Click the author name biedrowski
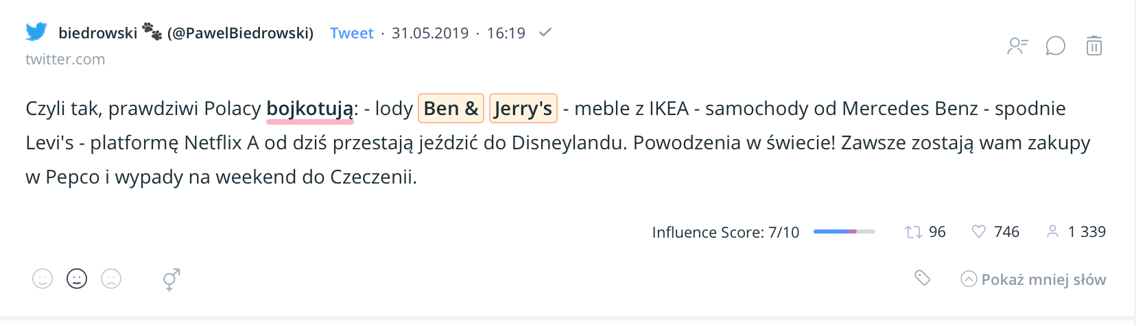Screen dimensions: 1136x326 tap(98, 33)
